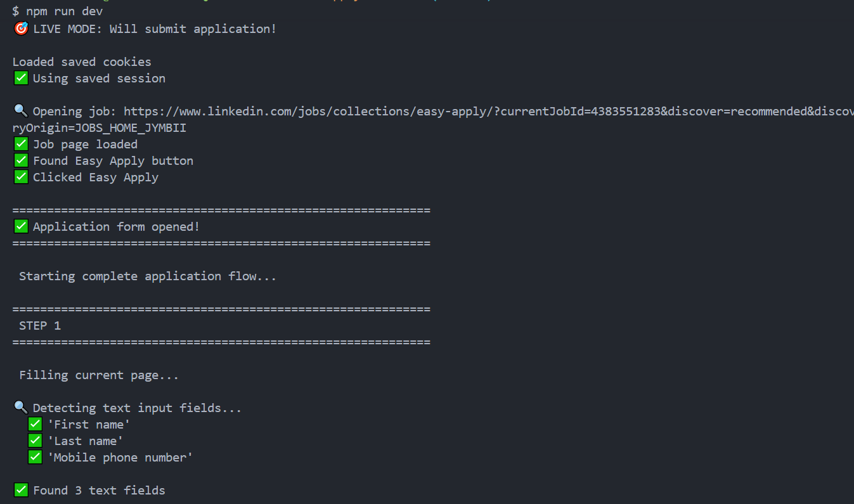
Task: Click the checkmark next to Job page loaded
Action: [21, 144]
